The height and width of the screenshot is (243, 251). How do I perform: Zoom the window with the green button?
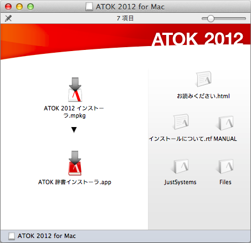(x=30, y=7)
